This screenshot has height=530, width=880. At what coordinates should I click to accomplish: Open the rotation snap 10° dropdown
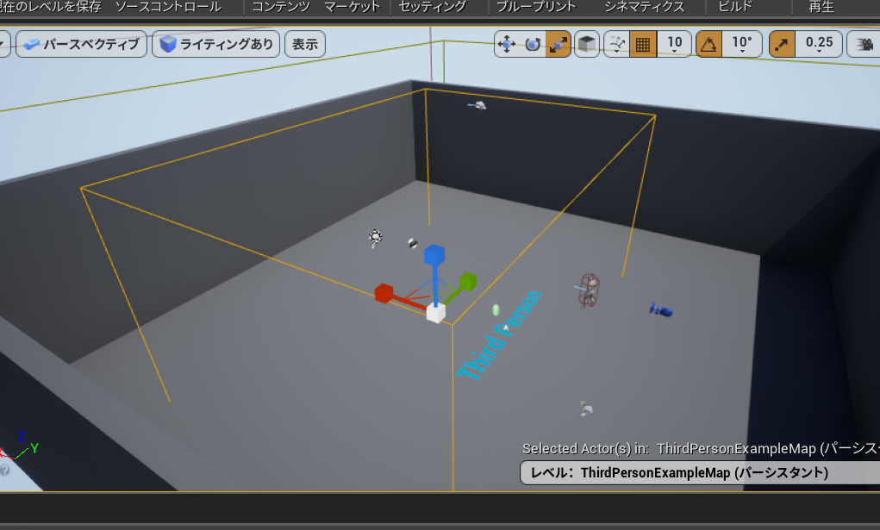pos(741,44)
